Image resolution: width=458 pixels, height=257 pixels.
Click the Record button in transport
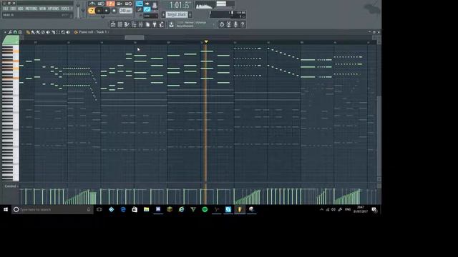tap(114, 11)
